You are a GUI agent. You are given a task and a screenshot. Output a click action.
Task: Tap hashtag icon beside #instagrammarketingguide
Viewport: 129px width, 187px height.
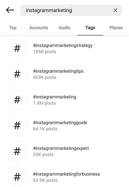coord(17,125)
